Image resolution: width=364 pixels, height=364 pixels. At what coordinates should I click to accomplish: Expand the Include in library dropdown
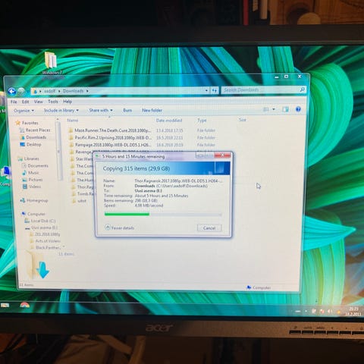[61, 110]
